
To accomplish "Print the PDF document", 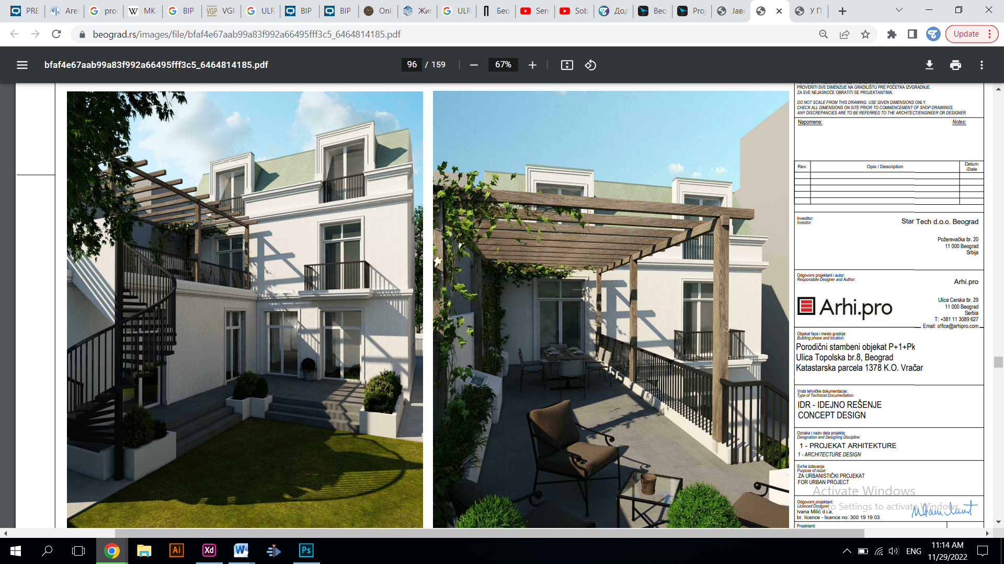I will 955,65.
